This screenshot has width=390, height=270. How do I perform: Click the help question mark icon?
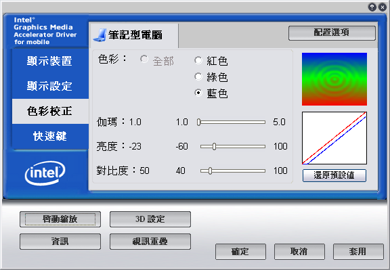pyautogui.click(x=372, y=7)
